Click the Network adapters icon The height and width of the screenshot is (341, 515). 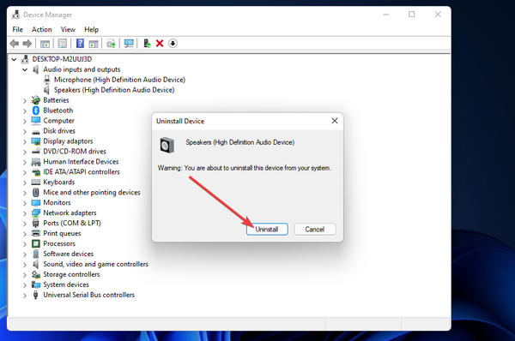pos(35,212)
